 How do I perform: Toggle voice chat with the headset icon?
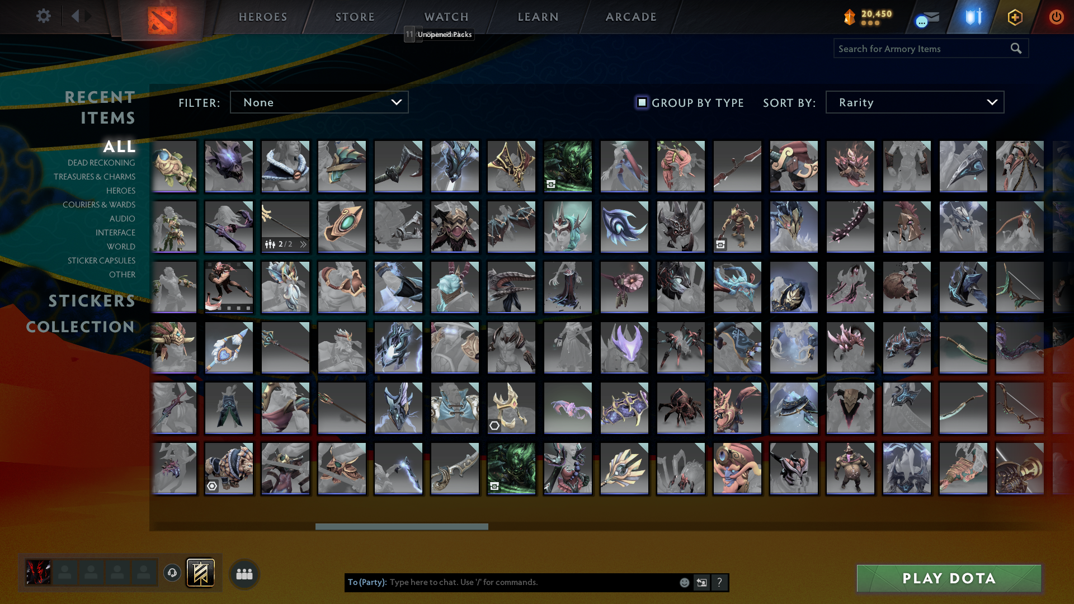[172, 573]
